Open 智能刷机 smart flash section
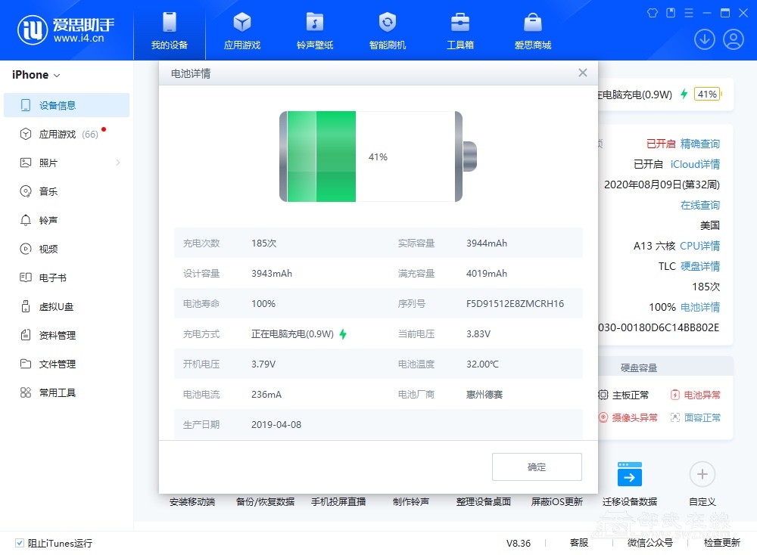 pos(387,30)
